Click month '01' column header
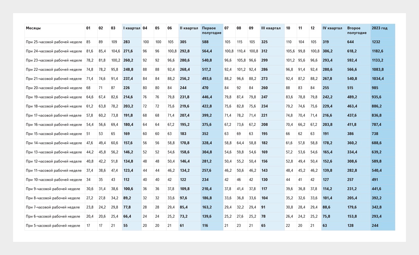 (x=88, y=28)
